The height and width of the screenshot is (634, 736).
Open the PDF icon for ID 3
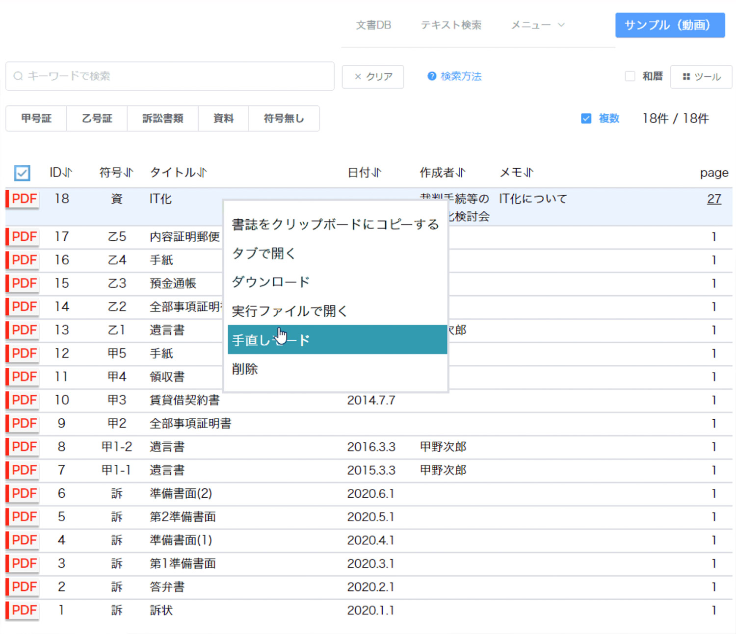coord(23,564)
